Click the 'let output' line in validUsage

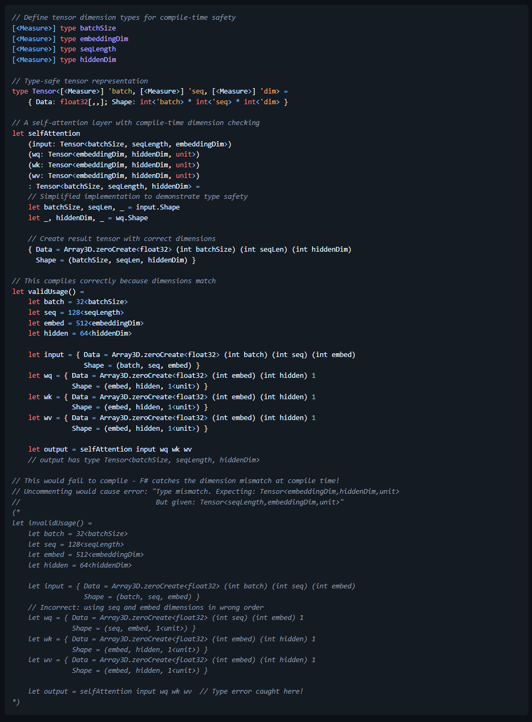coord(110,449)
